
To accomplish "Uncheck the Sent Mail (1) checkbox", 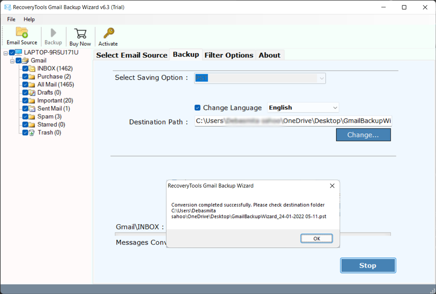I will click(25, 108).
